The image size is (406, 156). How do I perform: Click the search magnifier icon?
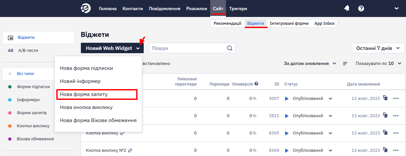coord(230,48)
